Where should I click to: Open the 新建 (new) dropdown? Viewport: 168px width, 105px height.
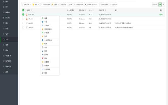pos(36,5)
